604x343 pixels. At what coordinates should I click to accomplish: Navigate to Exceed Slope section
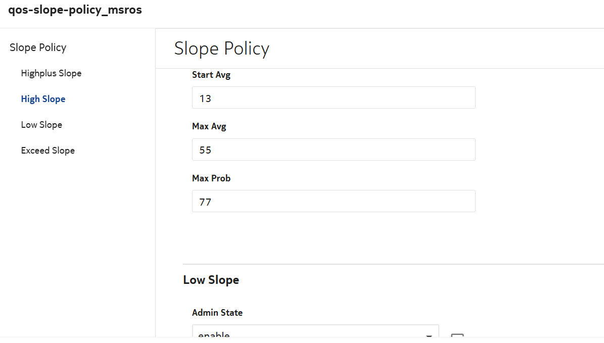click(x=48, y=151)
